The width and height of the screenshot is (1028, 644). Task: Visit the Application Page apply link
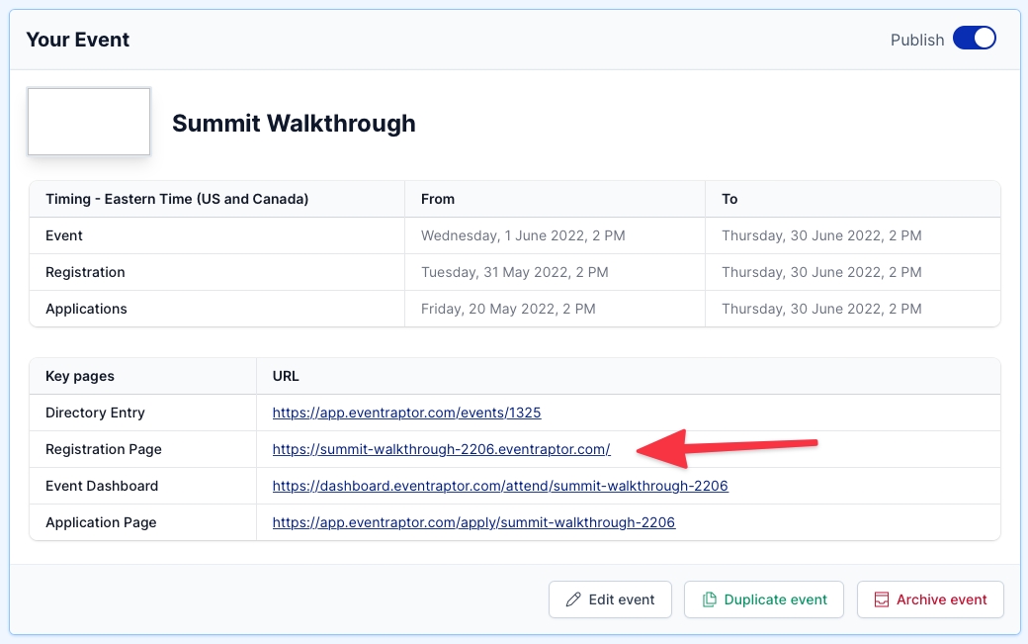pos(473,522)
